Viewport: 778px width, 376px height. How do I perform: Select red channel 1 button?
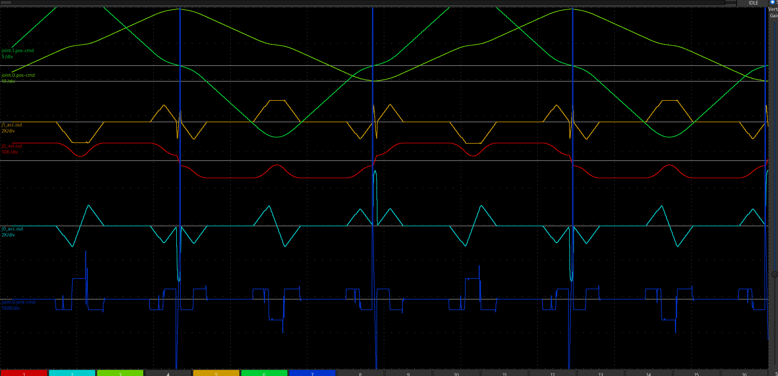(x=24, y=373)
